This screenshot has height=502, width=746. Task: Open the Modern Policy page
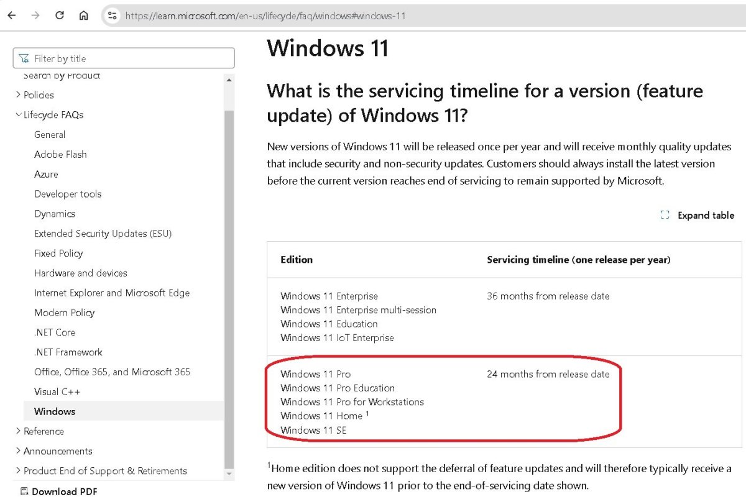65,313
